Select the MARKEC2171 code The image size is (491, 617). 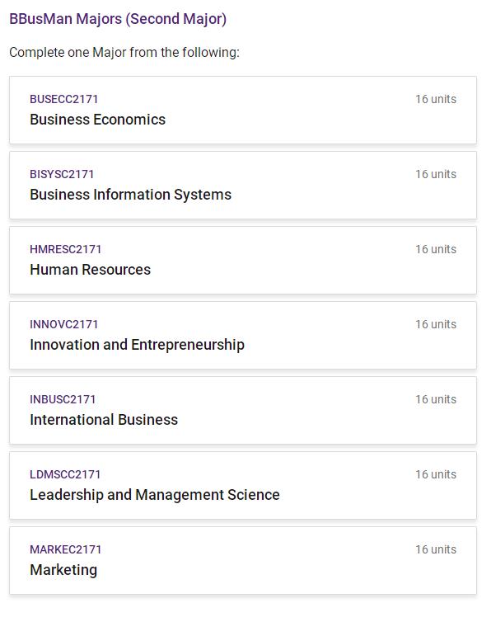tap(66, 550)
